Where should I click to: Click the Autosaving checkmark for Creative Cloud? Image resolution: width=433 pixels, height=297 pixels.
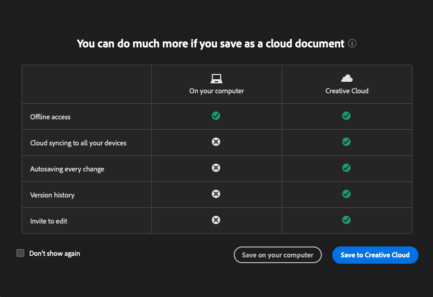[x=346, y=168]
